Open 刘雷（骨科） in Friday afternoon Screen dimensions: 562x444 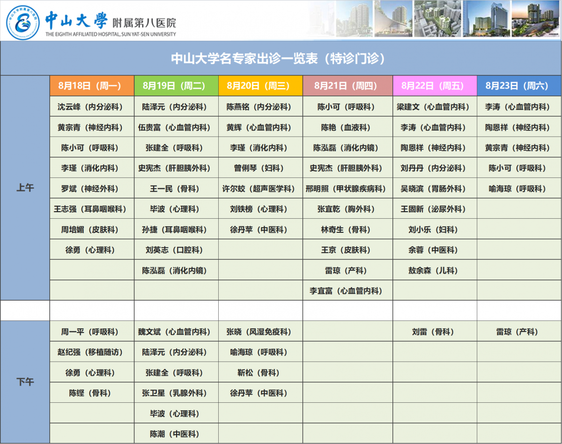pos(435,332)
